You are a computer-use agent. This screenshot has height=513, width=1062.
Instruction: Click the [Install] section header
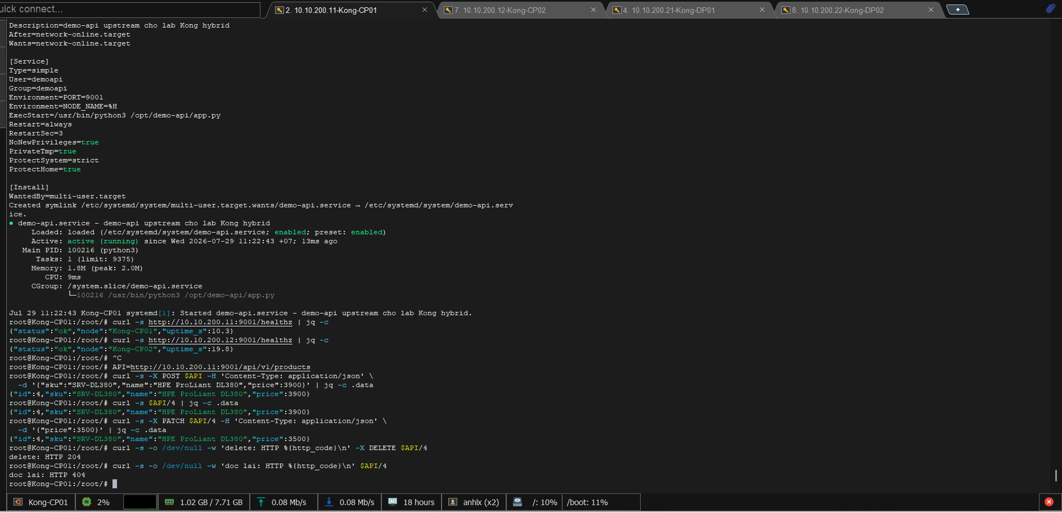click(29, 187)
